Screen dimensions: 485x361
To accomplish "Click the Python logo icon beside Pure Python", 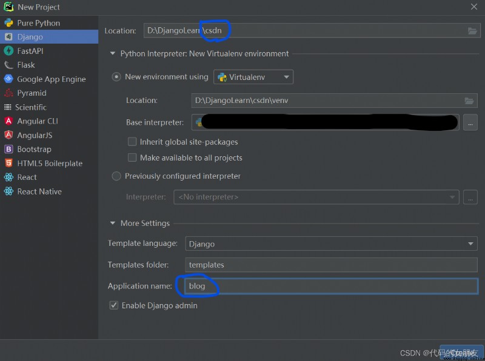I will tap(8, 23).
